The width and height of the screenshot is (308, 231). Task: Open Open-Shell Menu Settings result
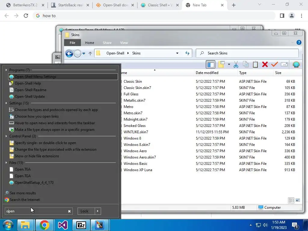point(63,77)
